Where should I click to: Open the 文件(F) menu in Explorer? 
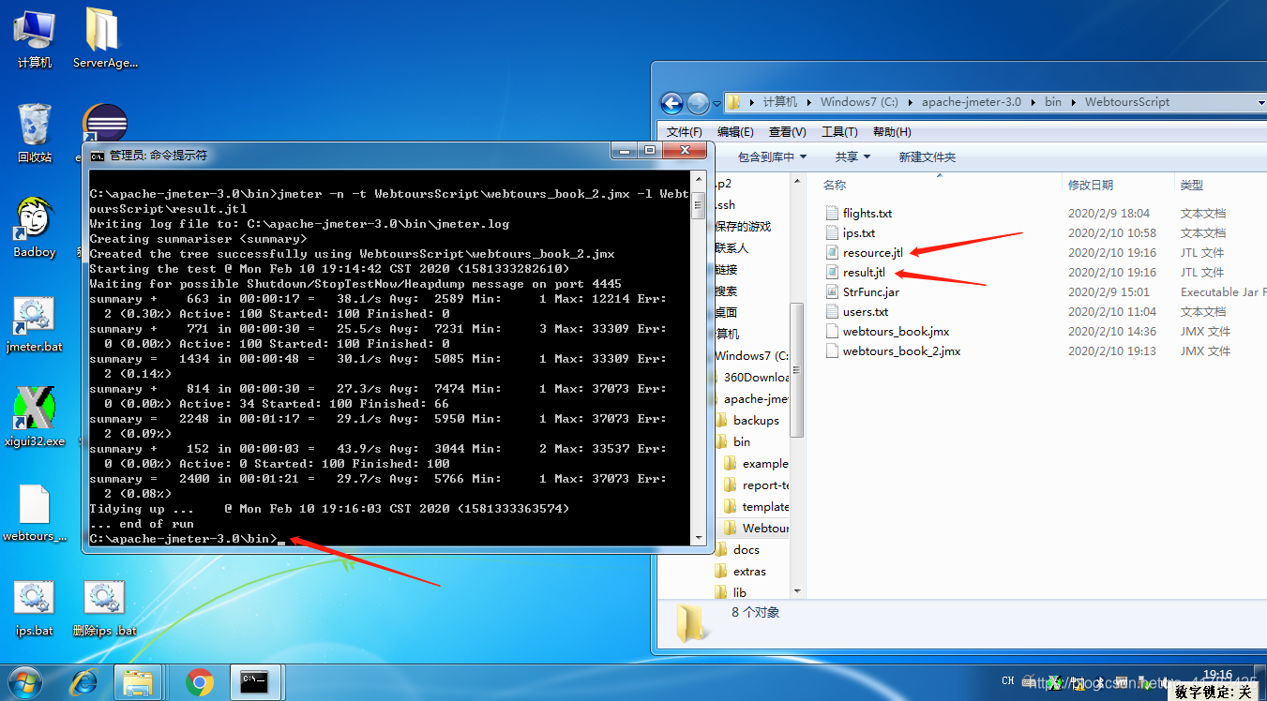click(685, 131)
